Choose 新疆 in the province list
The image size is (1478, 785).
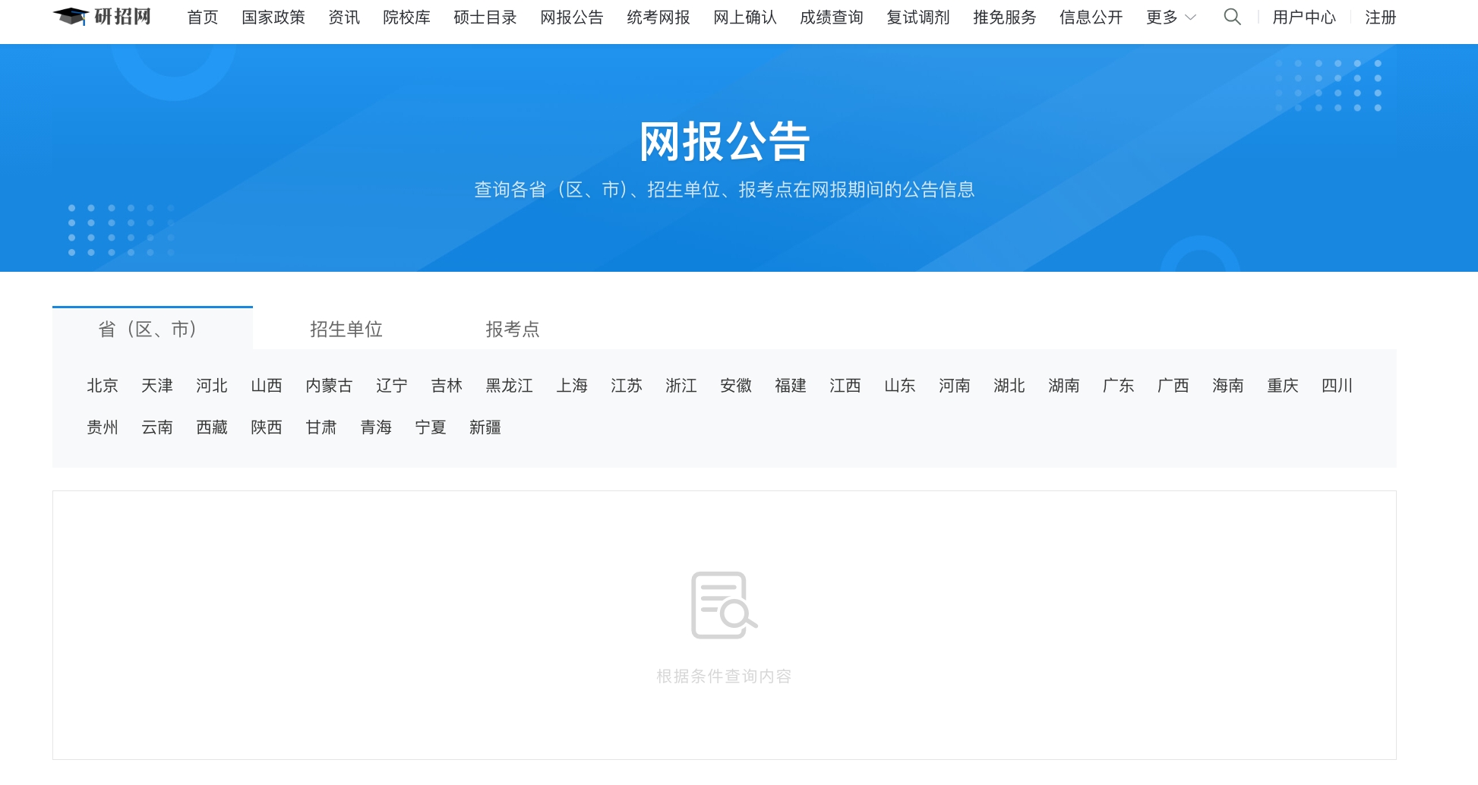click(485, 427)
